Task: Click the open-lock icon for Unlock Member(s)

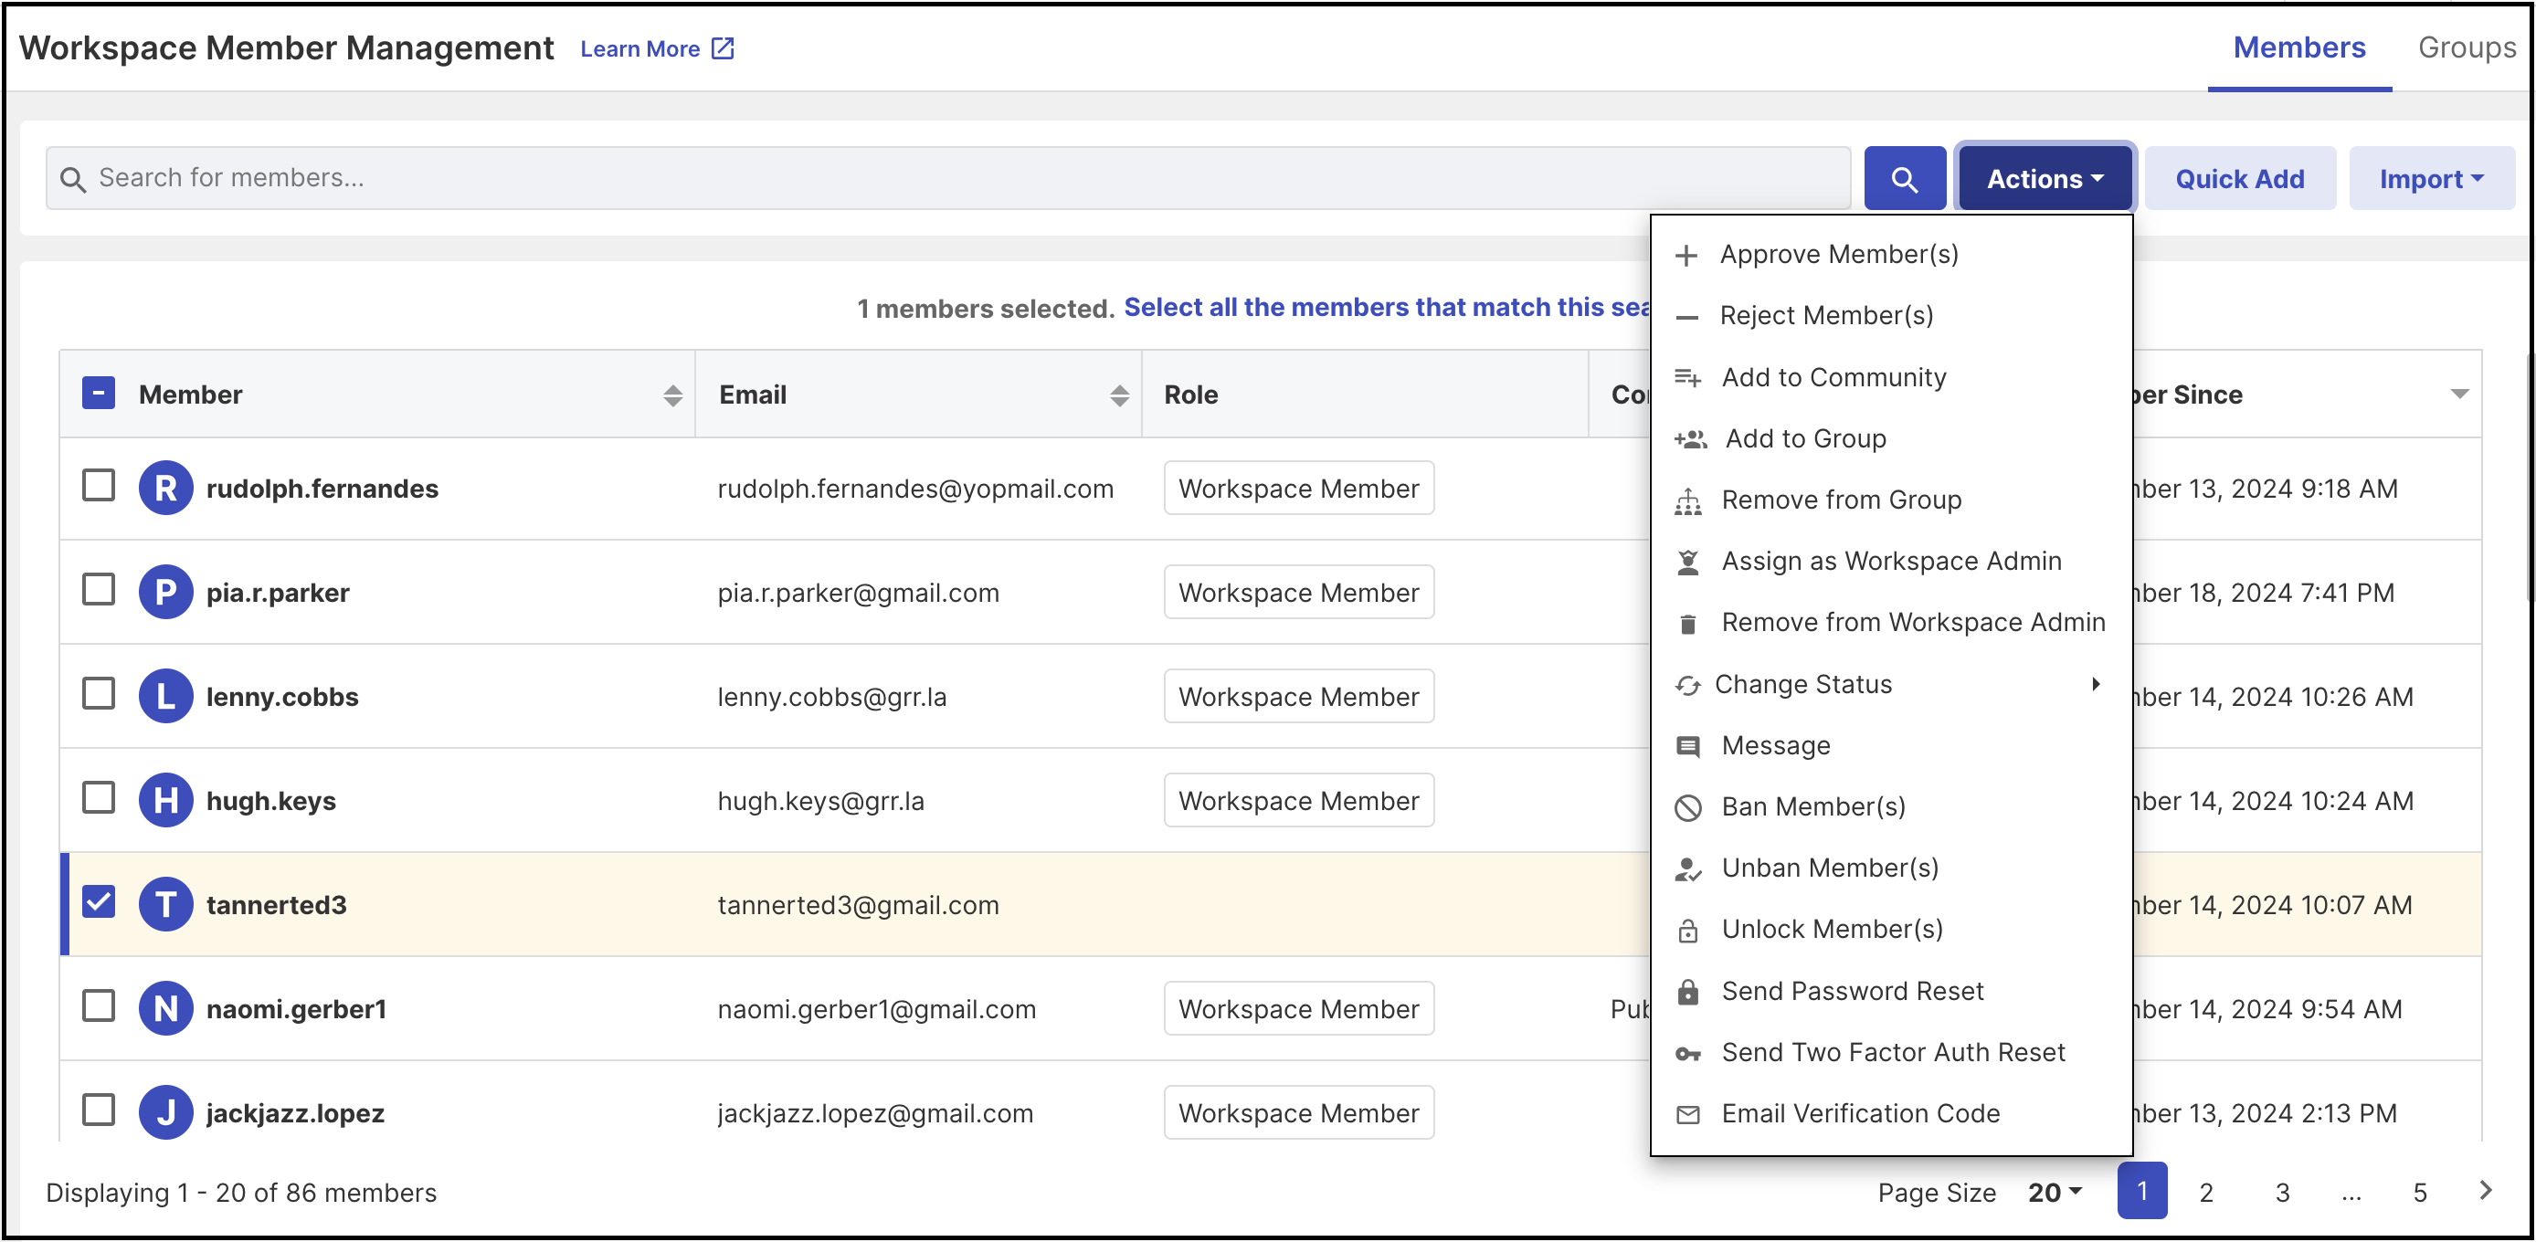Action: [1687, 930]
